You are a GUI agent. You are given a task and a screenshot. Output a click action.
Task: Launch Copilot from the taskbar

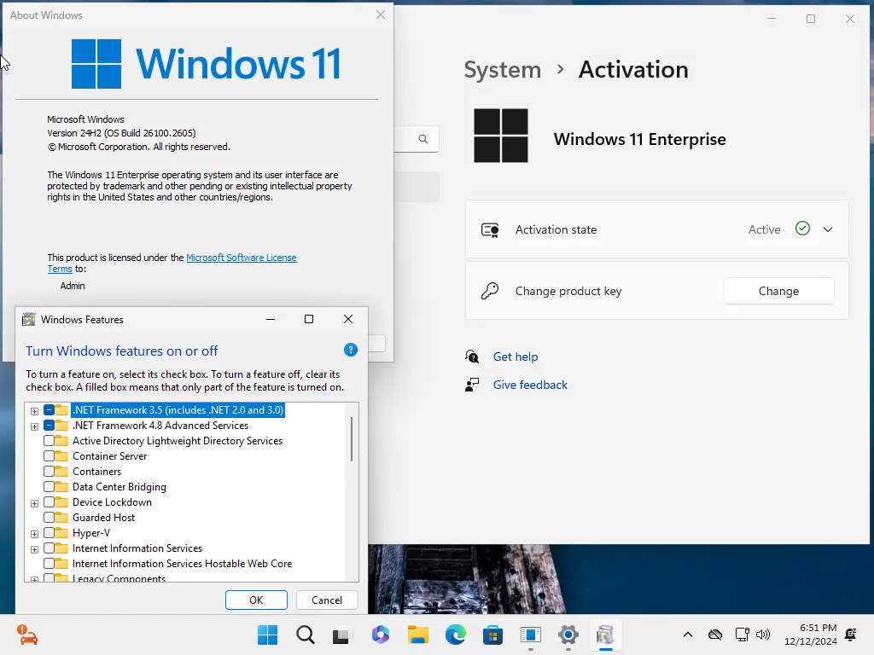point(380,635)
